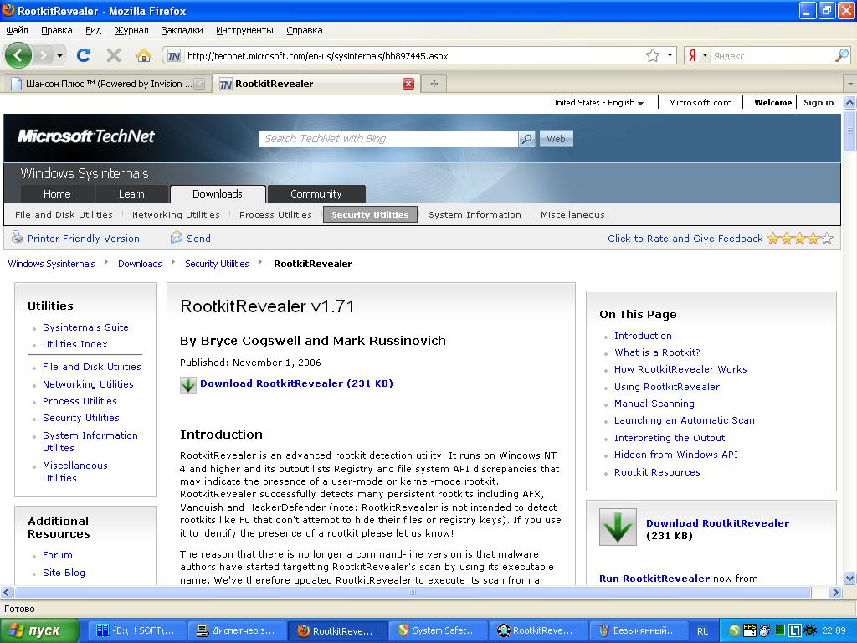Click in the Search TechNet with Bing field
Viewport: 857px width, 643px height.
pyautogui.click(x=388, y=139)
